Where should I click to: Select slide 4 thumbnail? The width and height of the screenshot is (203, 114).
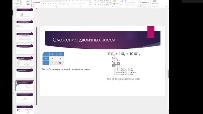(x=25, y=25)
